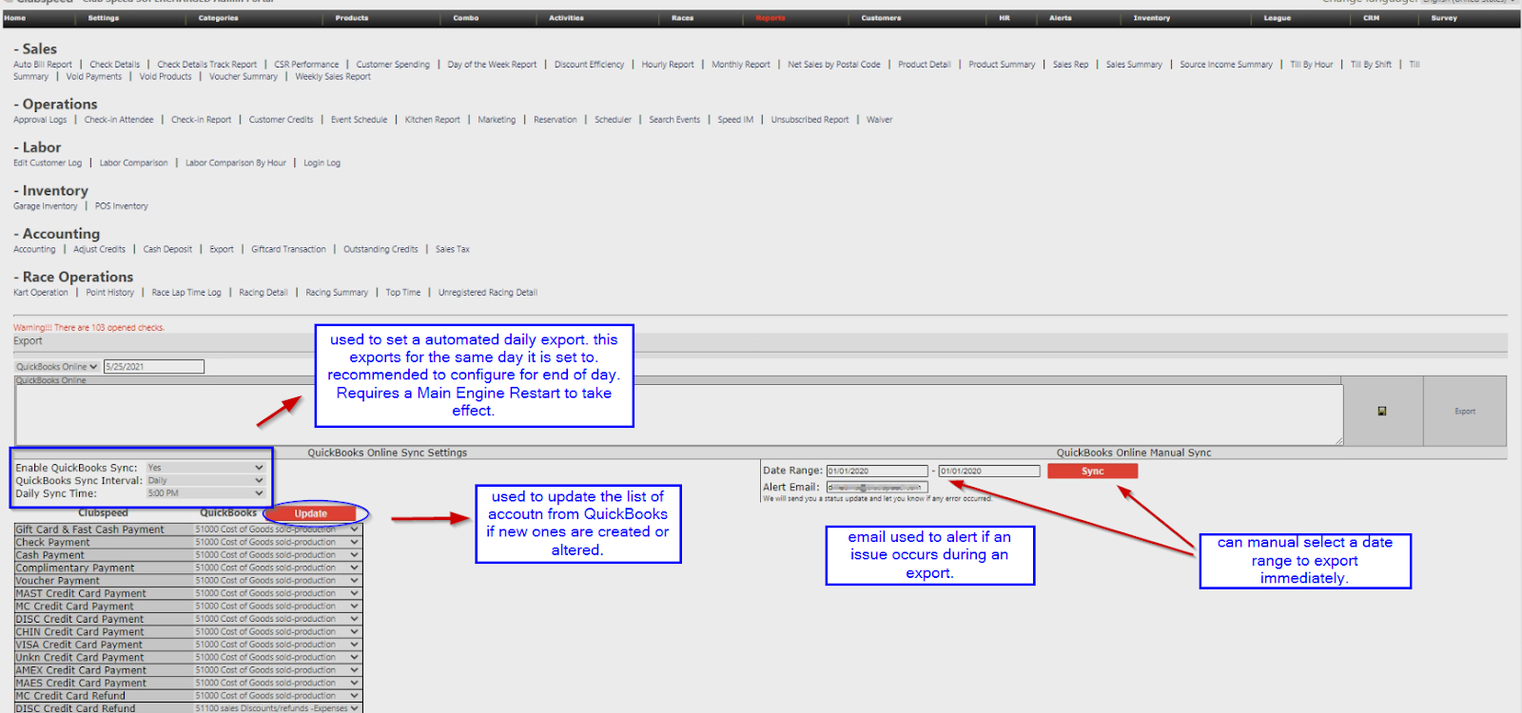This screenshot has height=713, width=1522.
Task: Open the Customers menu
Action: coord(881,18)
